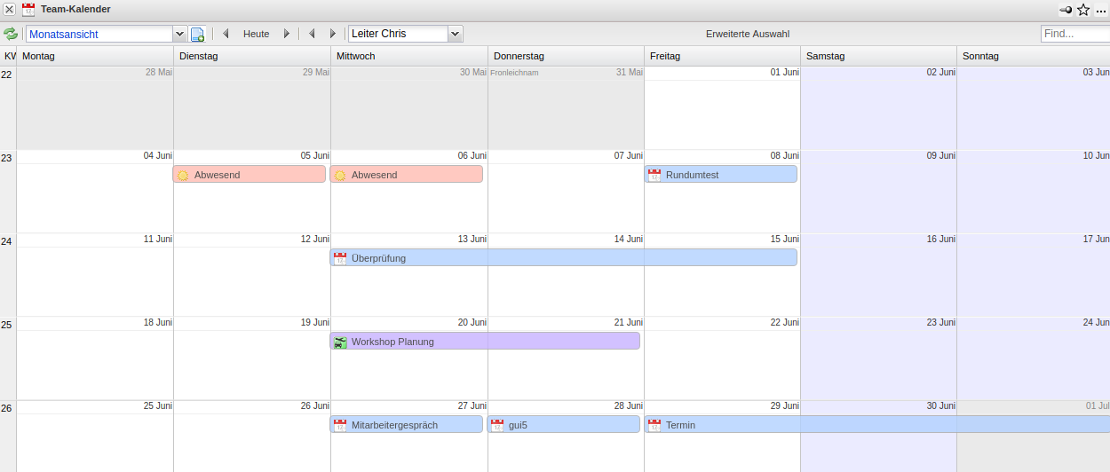Open the Überprüfung appointment bar
This screenshot has height=472, width=1110.
(x=564, y=258)
